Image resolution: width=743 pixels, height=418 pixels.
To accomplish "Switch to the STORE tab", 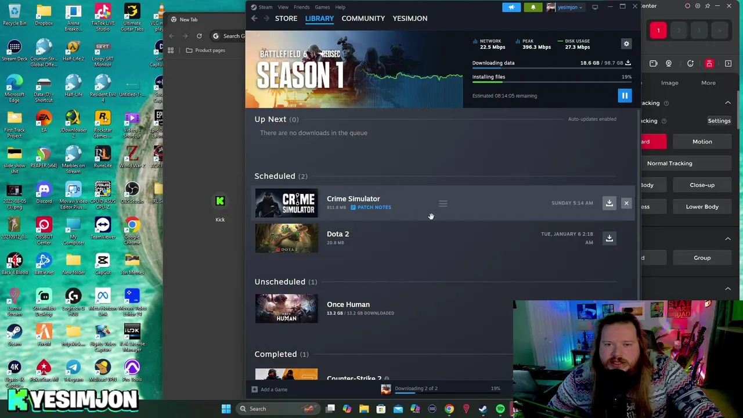I will pyautogui.click(x=286, y=19).
